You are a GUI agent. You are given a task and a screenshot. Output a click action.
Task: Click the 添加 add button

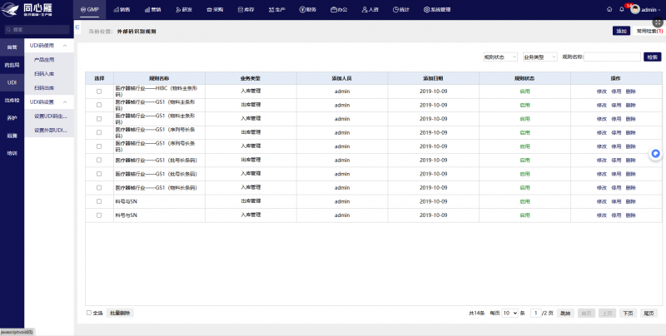(621, 31)
